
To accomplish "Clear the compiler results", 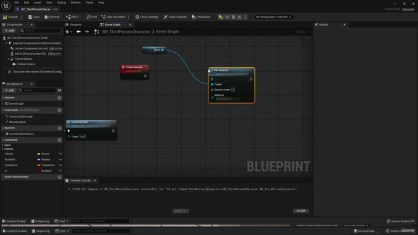I will click(301, 211).
